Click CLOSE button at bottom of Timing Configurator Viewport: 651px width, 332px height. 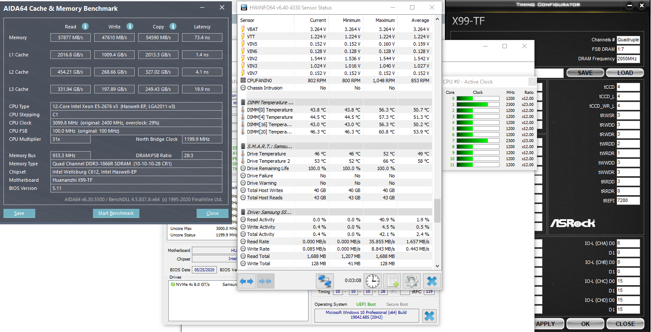coord(625,324)
